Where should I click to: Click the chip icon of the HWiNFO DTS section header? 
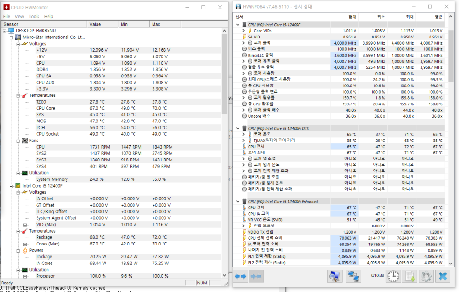point(244,128)
